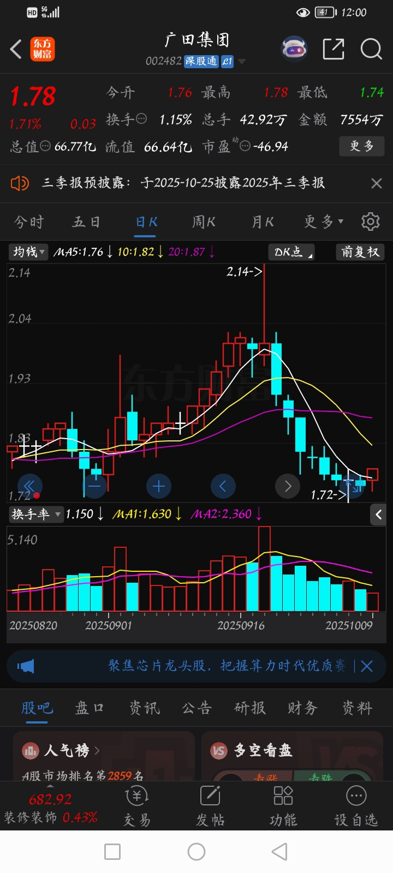The image size is (393, 873).
Task: Tap the MA5:1.76 value label
Action: 78,252
